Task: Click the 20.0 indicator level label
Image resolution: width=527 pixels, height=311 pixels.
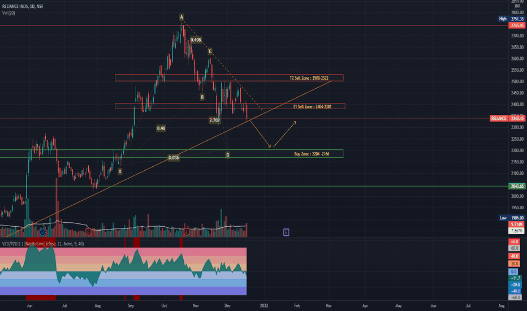Action: (514, 264)
